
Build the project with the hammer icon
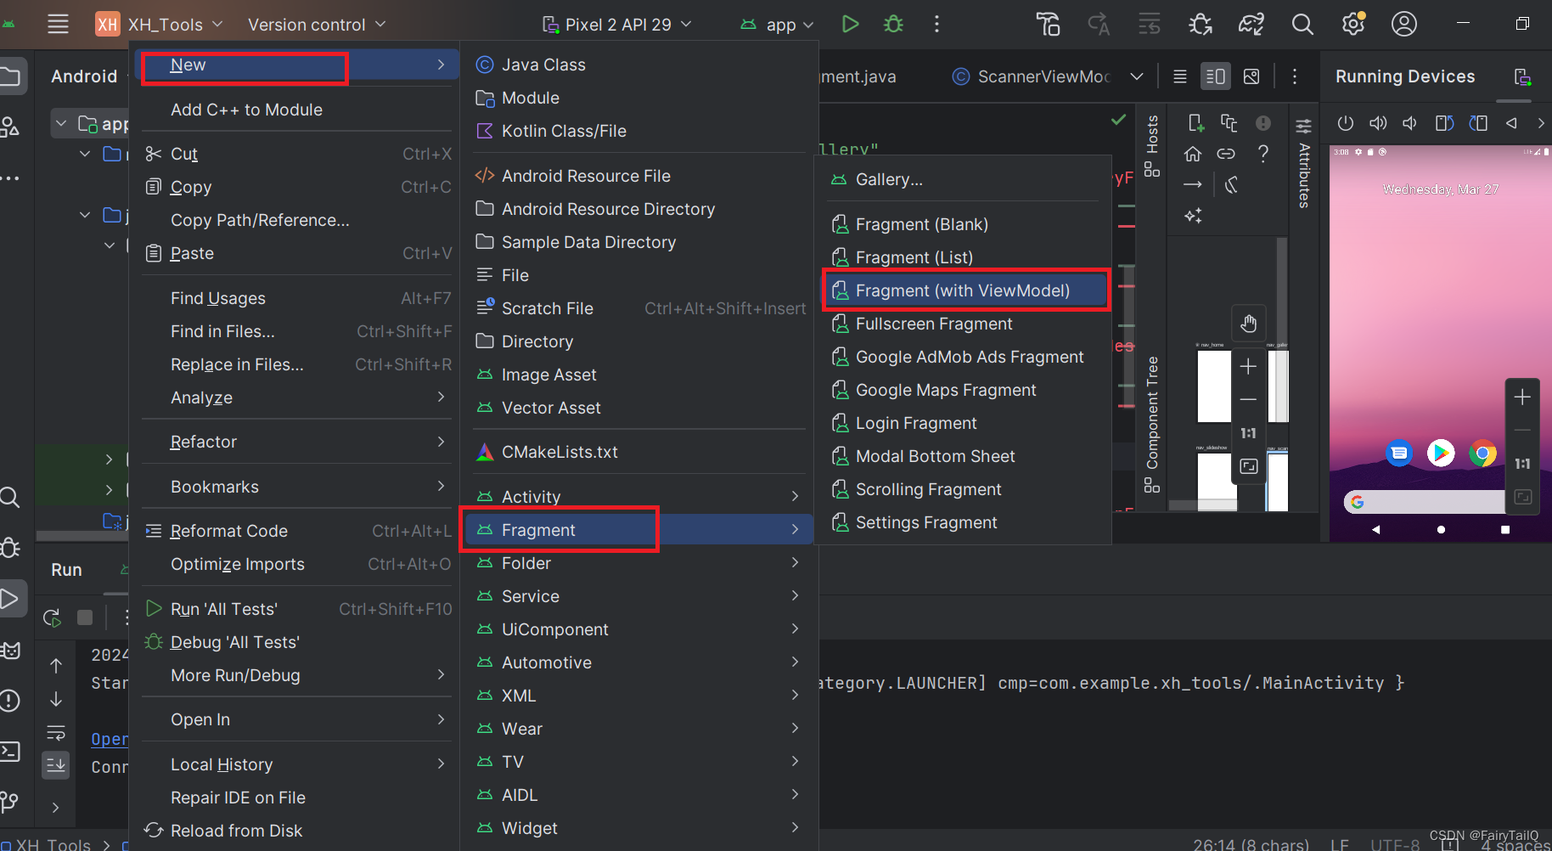click(1049, 24)
